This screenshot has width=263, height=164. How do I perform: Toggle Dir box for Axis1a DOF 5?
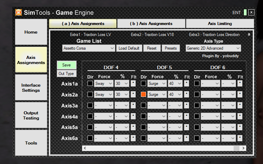click(143, 84)
